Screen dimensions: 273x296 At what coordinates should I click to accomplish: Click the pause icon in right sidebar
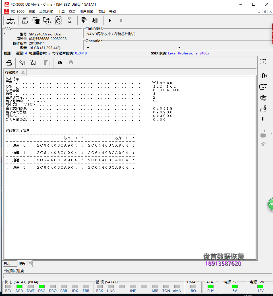pos(263,119)
